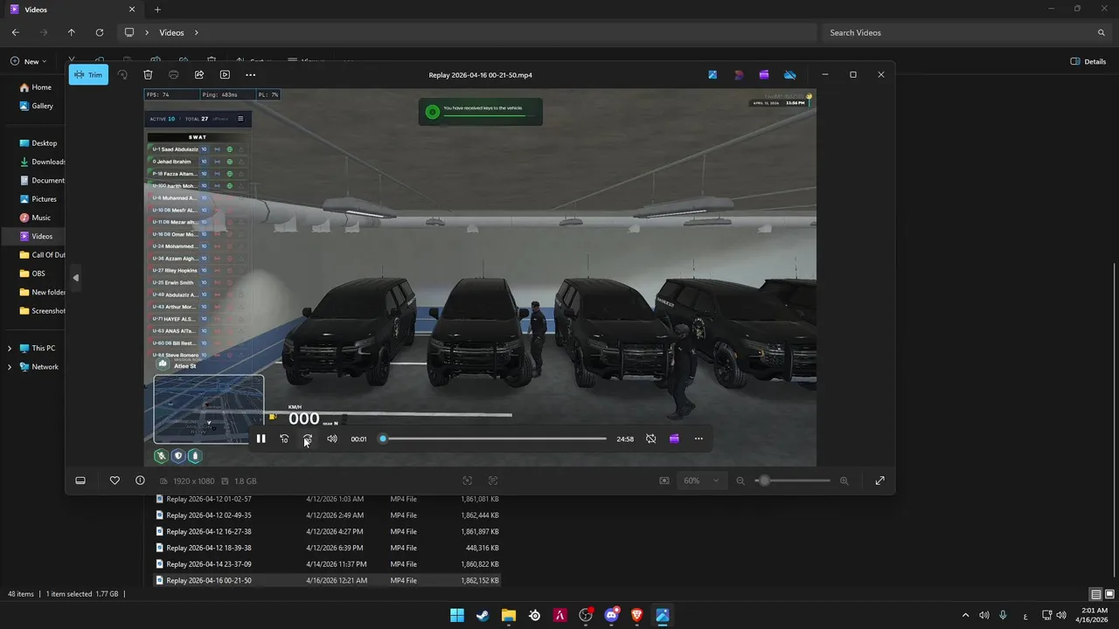Open Home in the navigation pane
This screenshot has height=629, width=1119.
click(x=41, y=87)
